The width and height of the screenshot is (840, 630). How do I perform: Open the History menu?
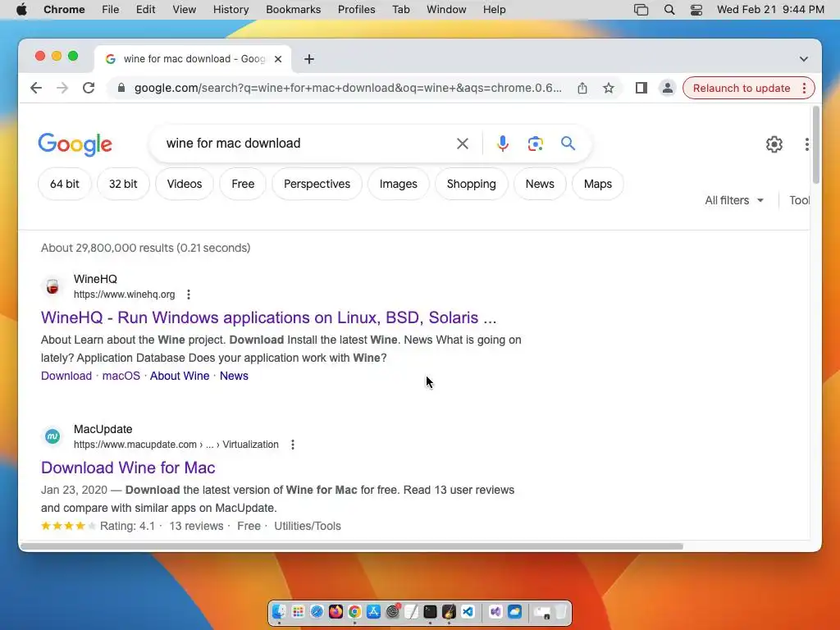pyautogui.click(x=231, y=10)
